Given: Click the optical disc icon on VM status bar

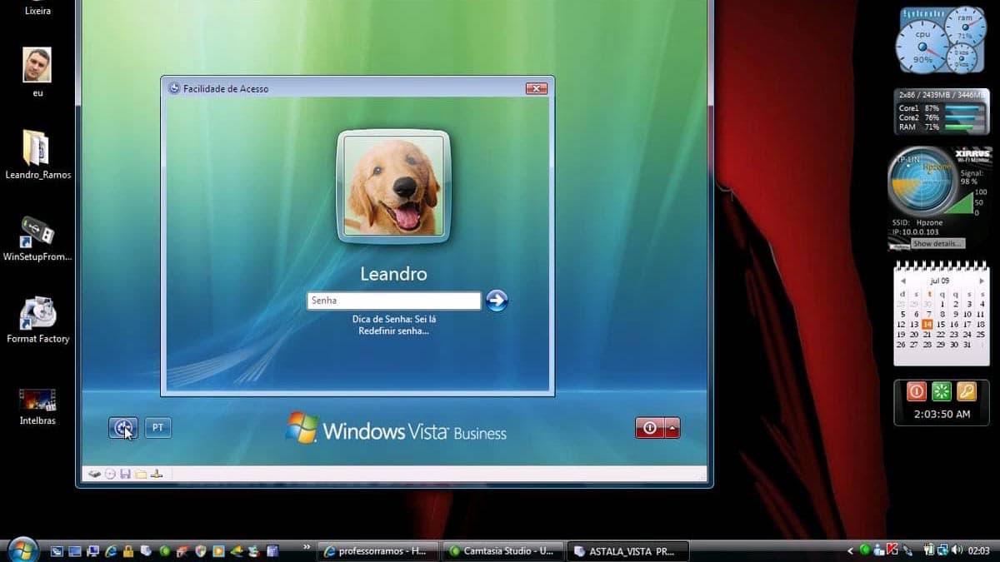Looking at the screenshot, I should (109, 473).
